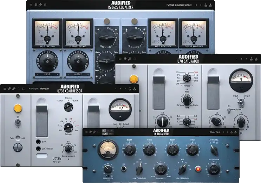Screen dimensions: 261x183
Task: Click the Compr/Bypass/Limit mode knob
Action: click(x=68, y=107)
